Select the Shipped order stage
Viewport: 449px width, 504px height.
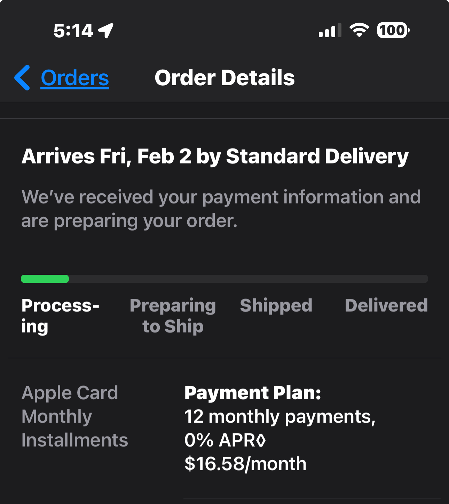276,306
